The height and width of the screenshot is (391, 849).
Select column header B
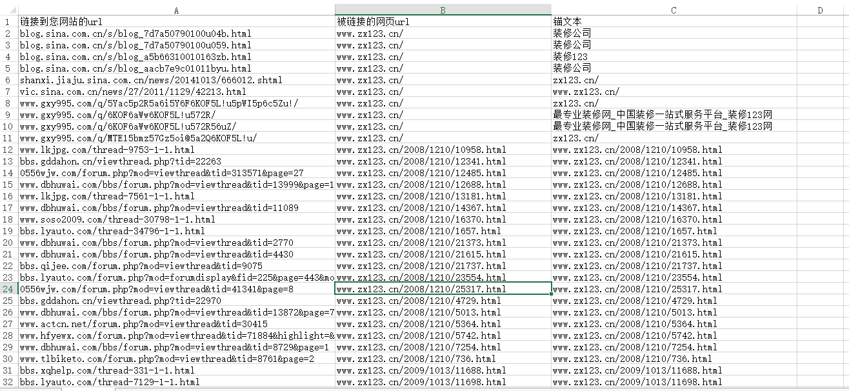442,10
